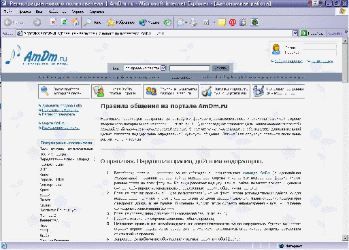
Task: Click the site search text field
Action: tap(190, 68)
